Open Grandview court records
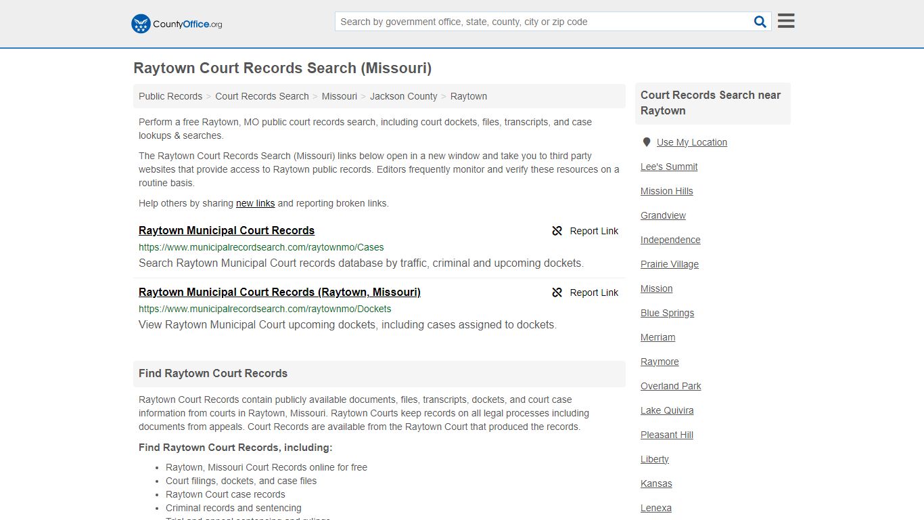 [x=663, y=215]
